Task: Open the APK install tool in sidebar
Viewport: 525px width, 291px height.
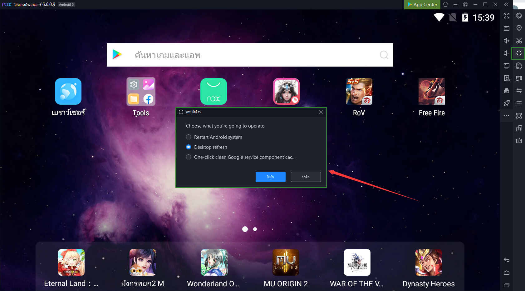Action: 506,78
